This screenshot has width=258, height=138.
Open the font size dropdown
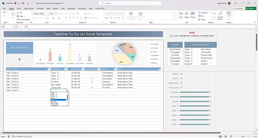(55, 14)
